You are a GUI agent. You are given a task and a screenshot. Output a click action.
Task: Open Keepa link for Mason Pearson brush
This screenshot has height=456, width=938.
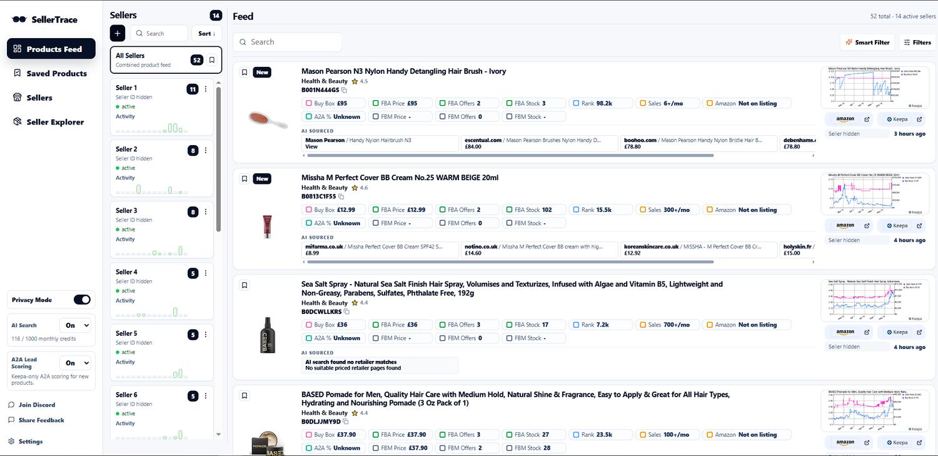point(900,119)
